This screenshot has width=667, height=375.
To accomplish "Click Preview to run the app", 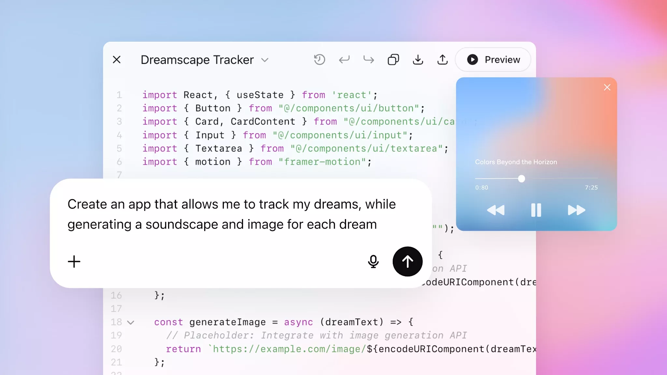I will click(x=493, y=60).
